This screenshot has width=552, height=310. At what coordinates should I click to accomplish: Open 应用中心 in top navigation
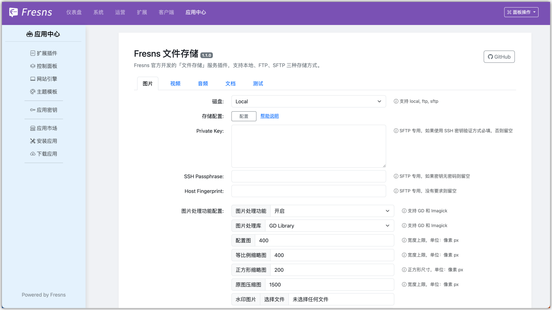tap(196, 12)
